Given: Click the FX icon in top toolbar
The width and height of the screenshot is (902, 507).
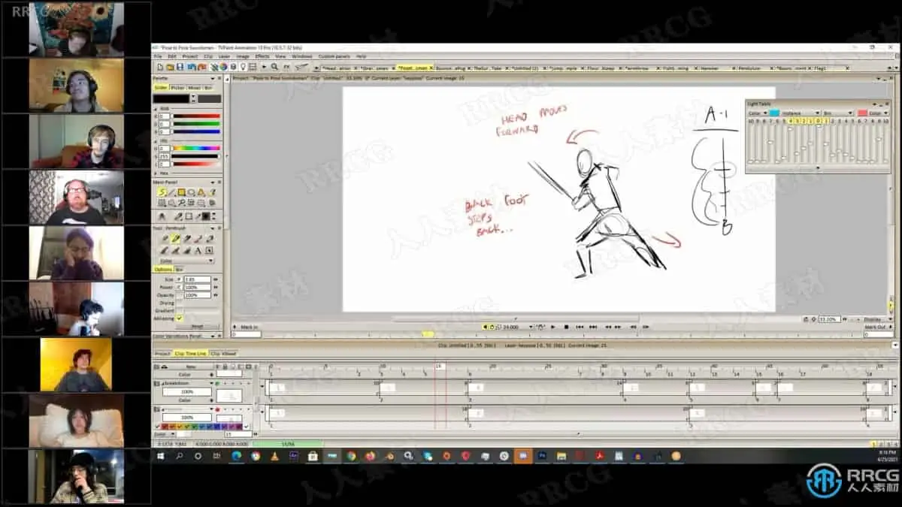Looking at the screenshot, I should click(286, 67).
